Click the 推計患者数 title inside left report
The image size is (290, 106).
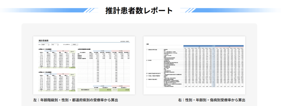pos(43,40)
